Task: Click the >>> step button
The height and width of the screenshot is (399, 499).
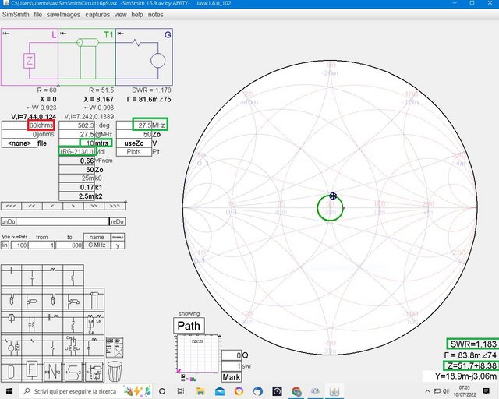Action: click(115, 207)
